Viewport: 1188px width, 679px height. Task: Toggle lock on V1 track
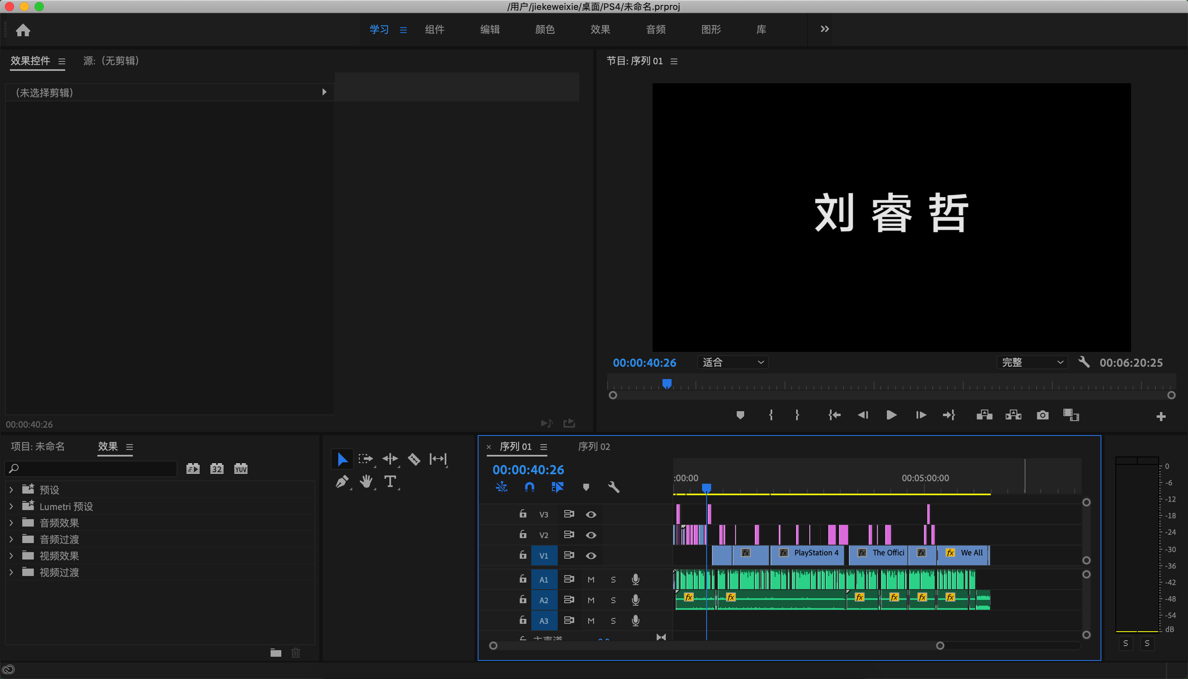point(523,555)
